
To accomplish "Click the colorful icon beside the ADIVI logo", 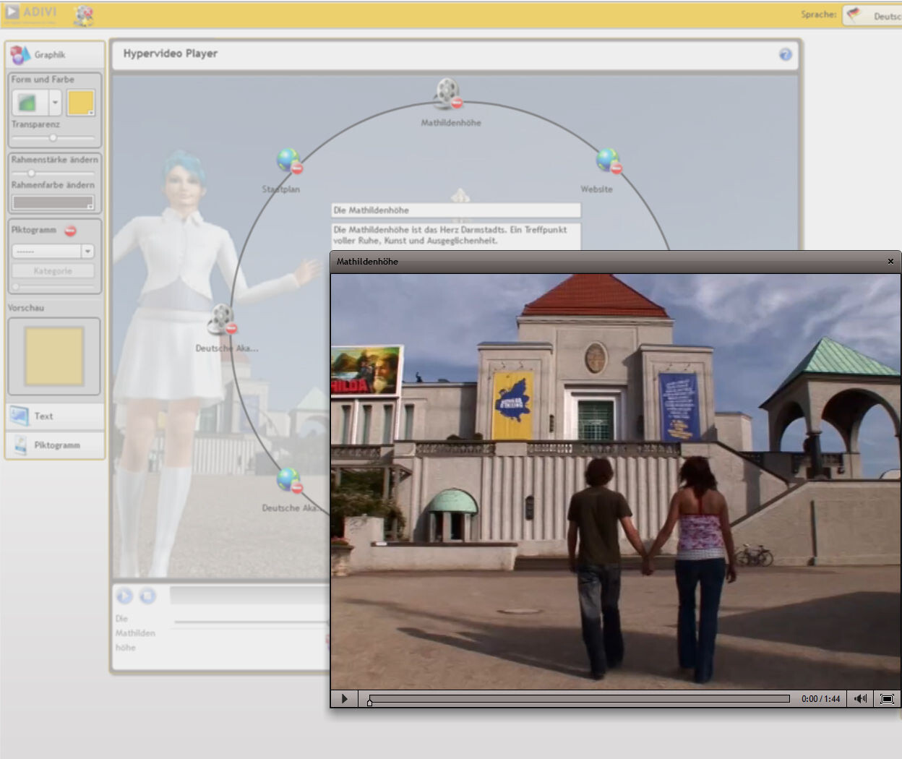I will [84, 15].
